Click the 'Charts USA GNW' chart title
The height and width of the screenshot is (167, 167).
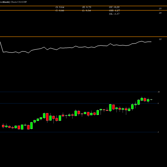tap(19, 2)
